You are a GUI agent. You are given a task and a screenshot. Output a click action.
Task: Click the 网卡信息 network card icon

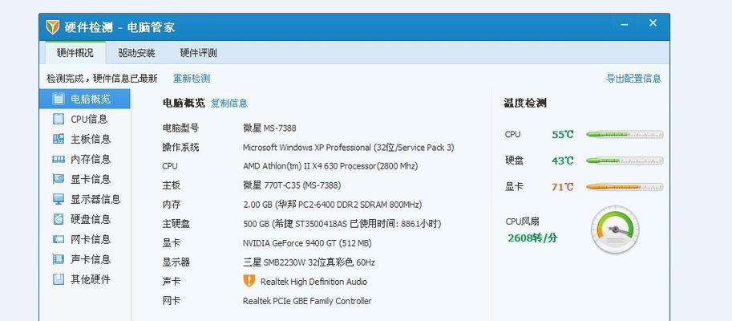coord(59,239)
